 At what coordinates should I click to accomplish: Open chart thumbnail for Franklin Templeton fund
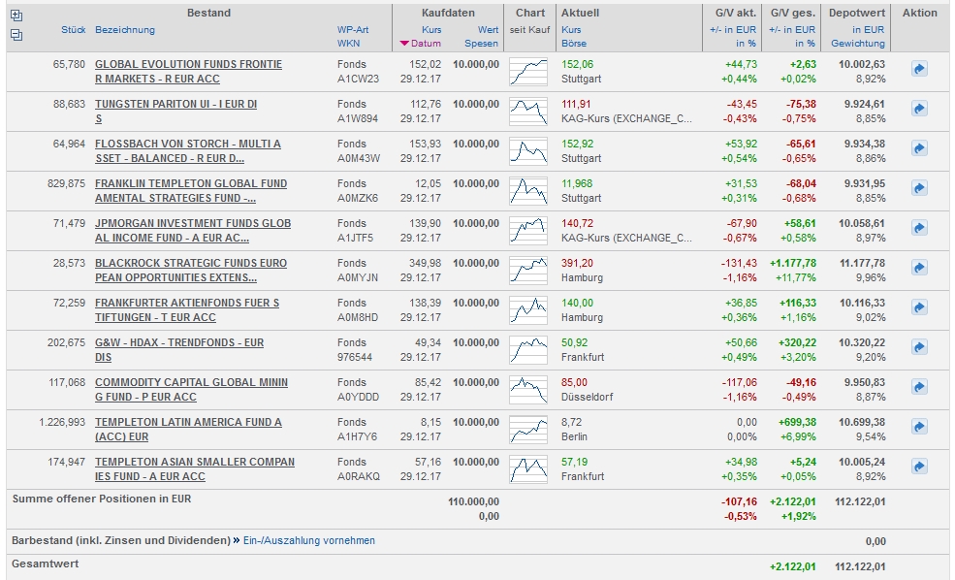coord(528,191)
